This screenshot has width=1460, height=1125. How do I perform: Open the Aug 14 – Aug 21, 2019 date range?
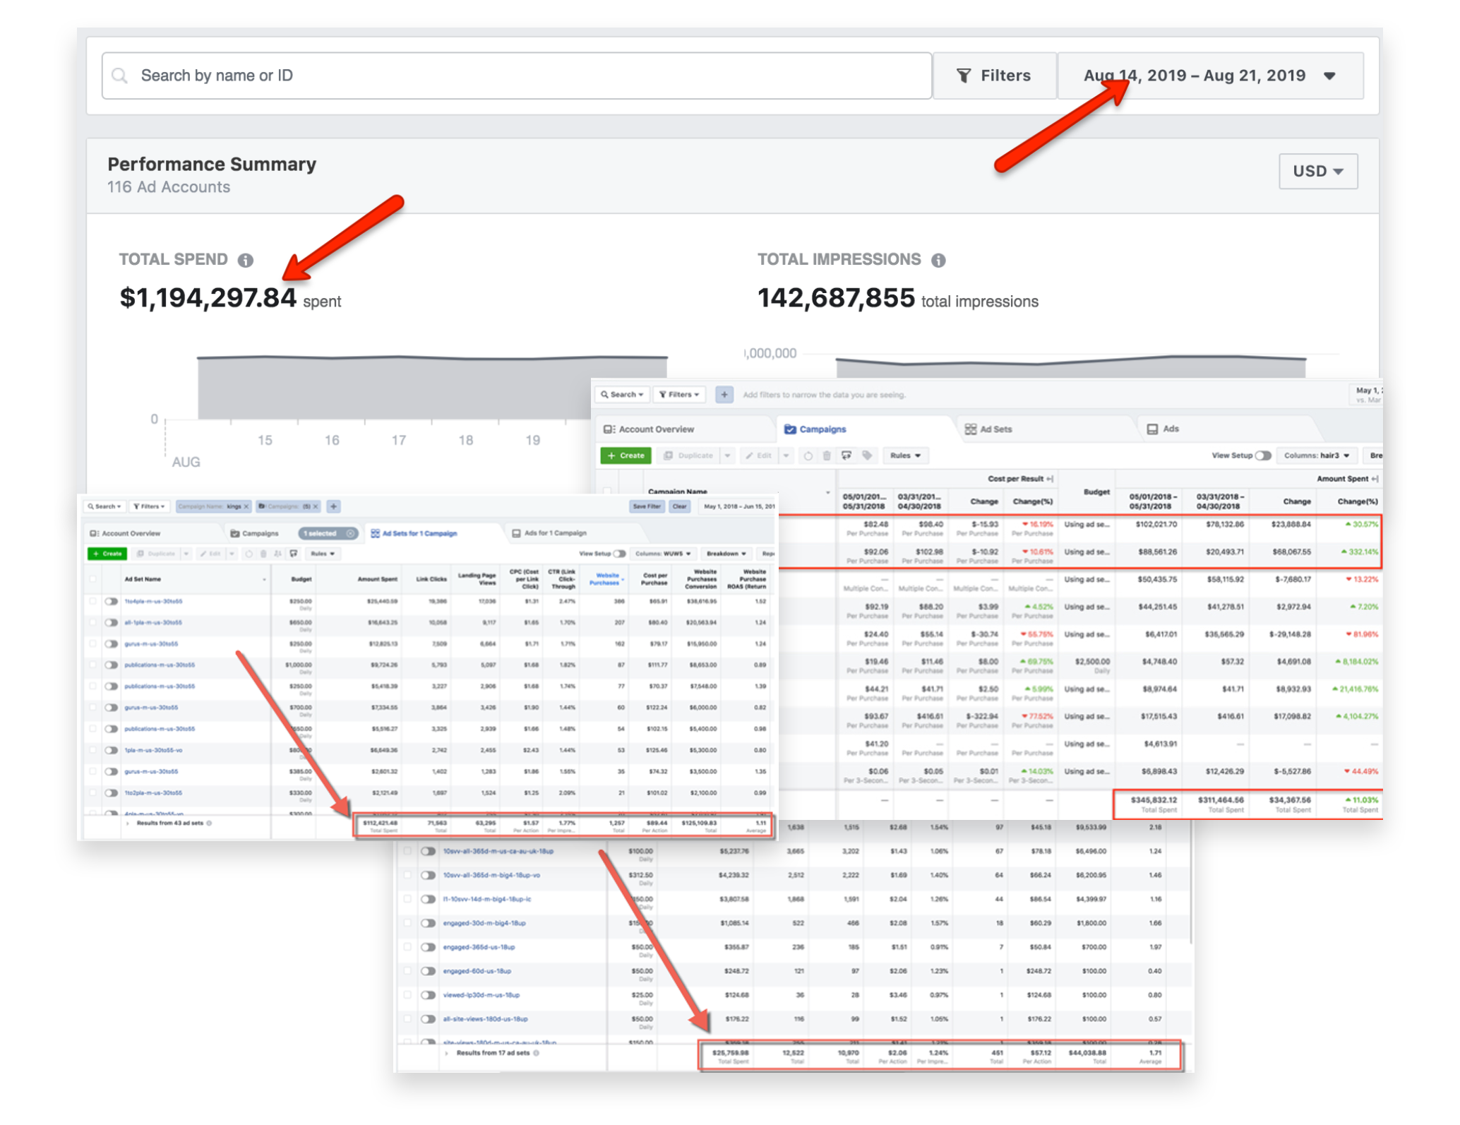pos(1210,76)
